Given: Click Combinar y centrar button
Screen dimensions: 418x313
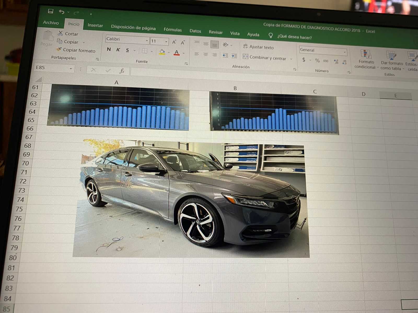Looking at the screenshot, I should pos(265,57).
